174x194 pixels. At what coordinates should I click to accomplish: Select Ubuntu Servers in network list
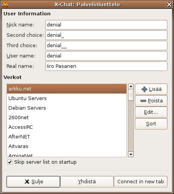(67, 98)
